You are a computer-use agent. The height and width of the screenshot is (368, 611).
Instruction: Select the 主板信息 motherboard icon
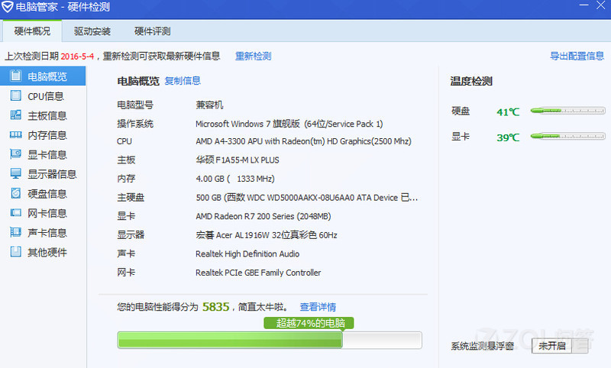[x=15, y=115]
